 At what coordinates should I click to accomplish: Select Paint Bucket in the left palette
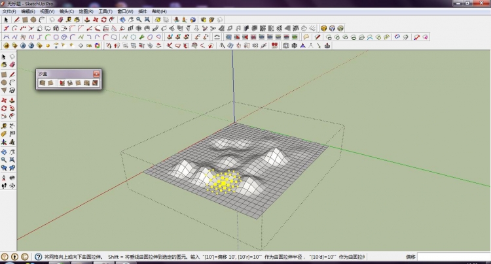[x=4, y=65]
